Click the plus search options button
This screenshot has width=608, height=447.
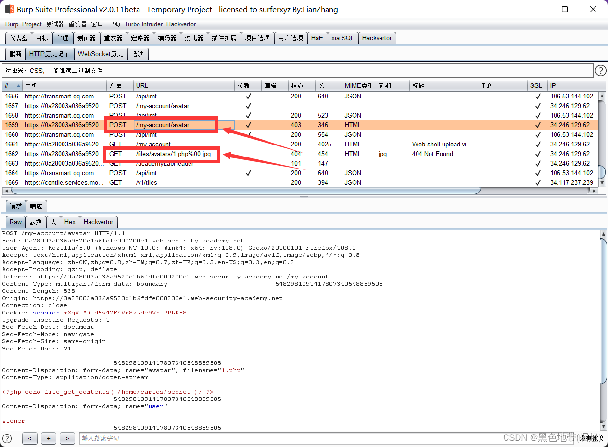49,438
